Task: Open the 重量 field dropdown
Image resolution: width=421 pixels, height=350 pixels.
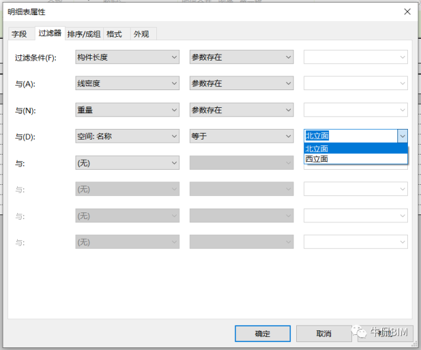Action: (127, 110)
